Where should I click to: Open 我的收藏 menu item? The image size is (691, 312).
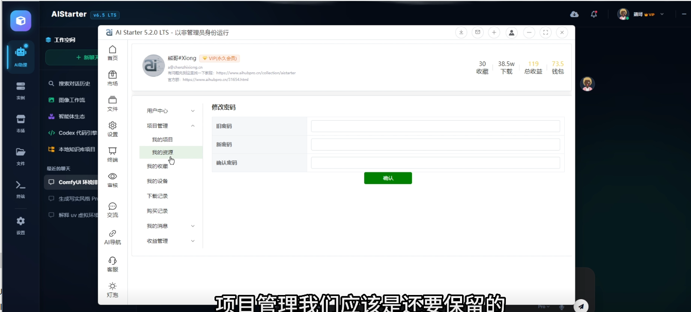coord(157,167)
